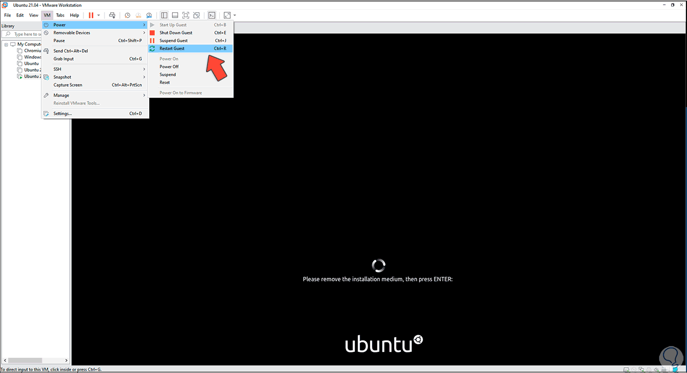Click the hard disk status bar icon
This screenshot has width=687, height=373.
(626, 369)
